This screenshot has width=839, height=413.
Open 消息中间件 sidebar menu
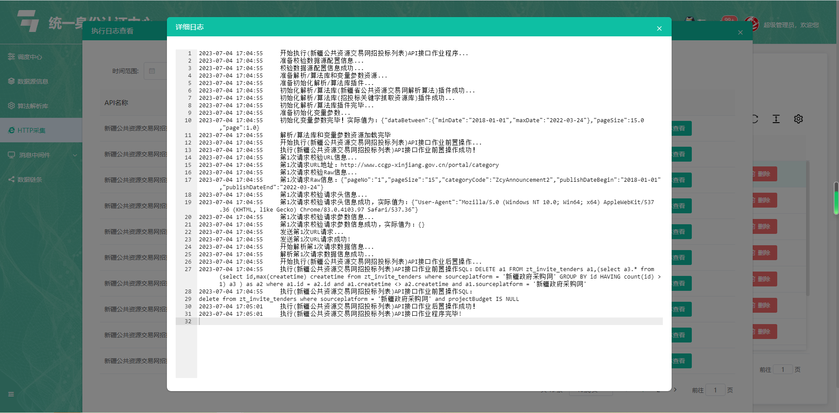41,155
